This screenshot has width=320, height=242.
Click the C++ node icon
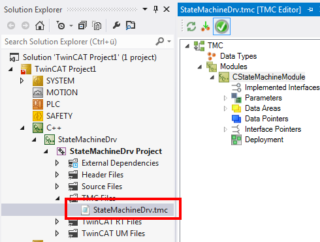tap(38, 128)
